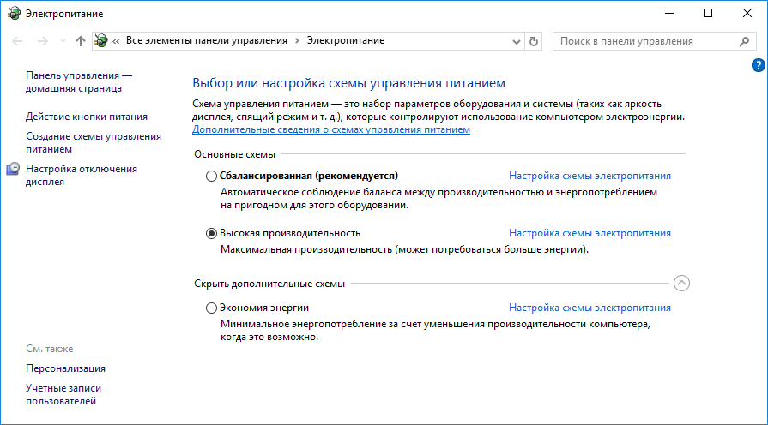Click the Электропитание breadcrumb in the address bar
The height and width of the screenshot is (425, 768).
click(x=346, y=41)
